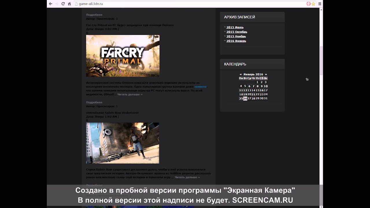The height and width of the screenshot is (208, 370).
Task: Click the 'АРХИВ ЗАПИСЕЙ' block heading
Action: tap(240, 17)
